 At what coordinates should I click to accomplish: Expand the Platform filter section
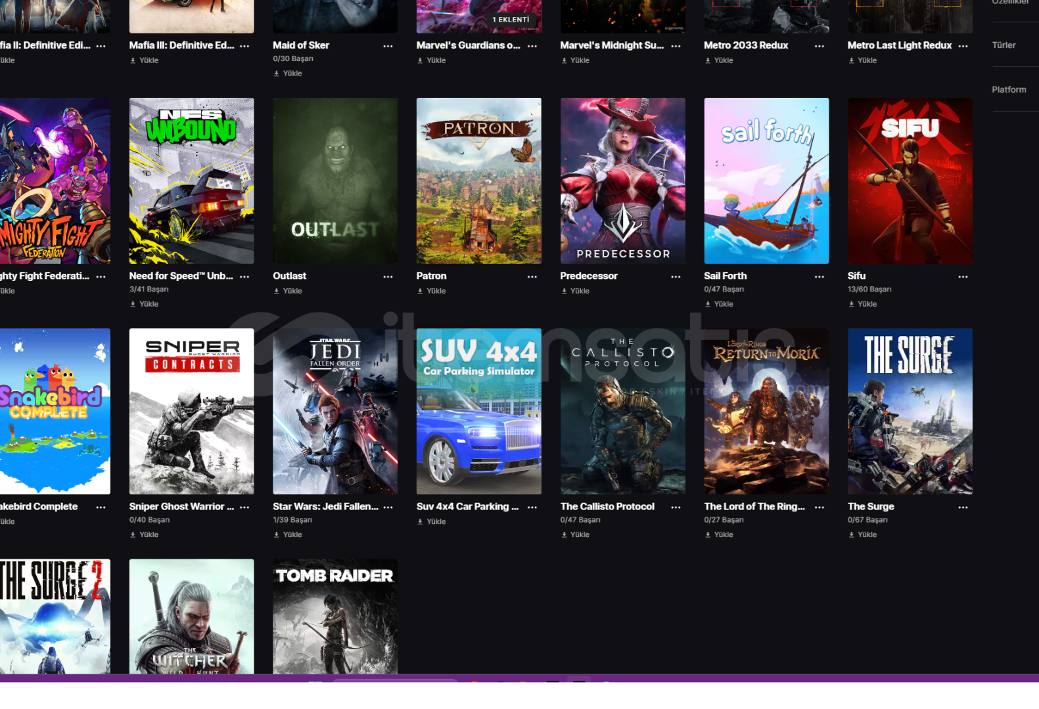1009,89
